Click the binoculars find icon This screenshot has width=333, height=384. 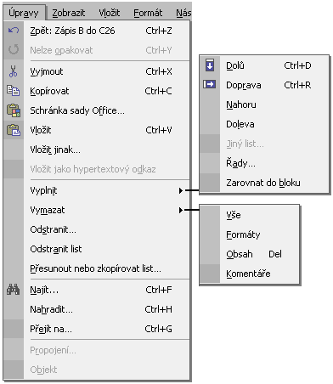click(13, 290)
